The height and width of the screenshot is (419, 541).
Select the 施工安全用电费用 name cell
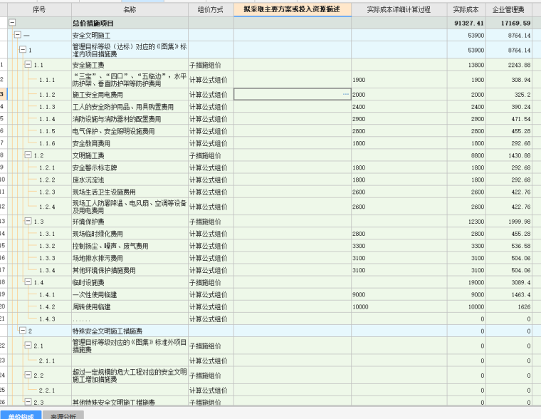pos(130,95)
